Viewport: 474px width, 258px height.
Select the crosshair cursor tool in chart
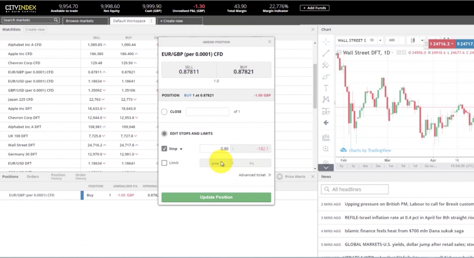tap(326, 41)
